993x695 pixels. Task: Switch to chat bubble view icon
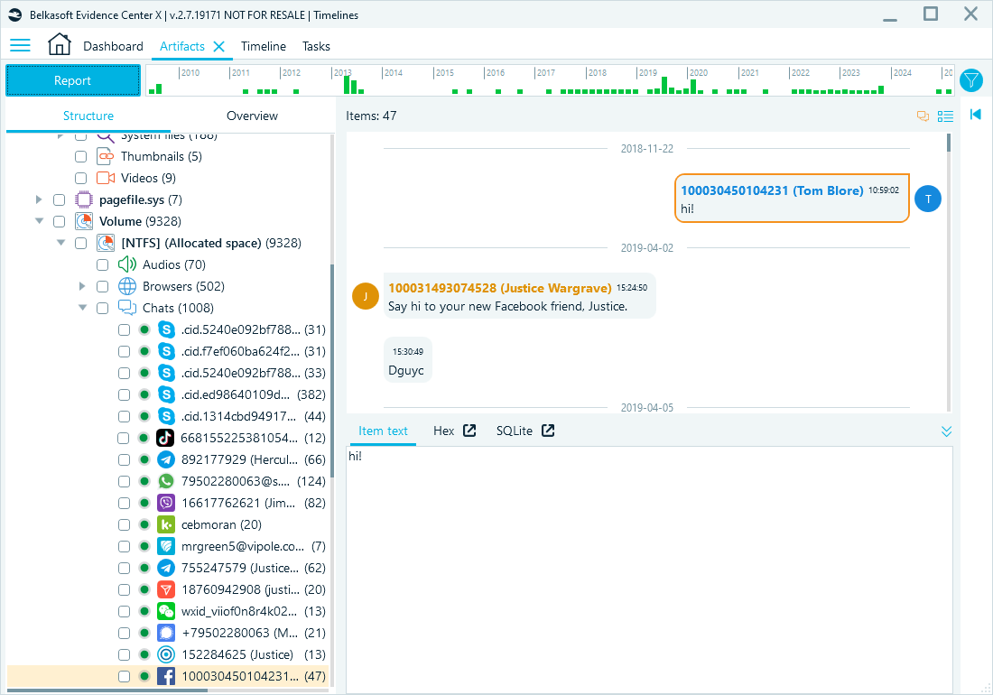923,116
